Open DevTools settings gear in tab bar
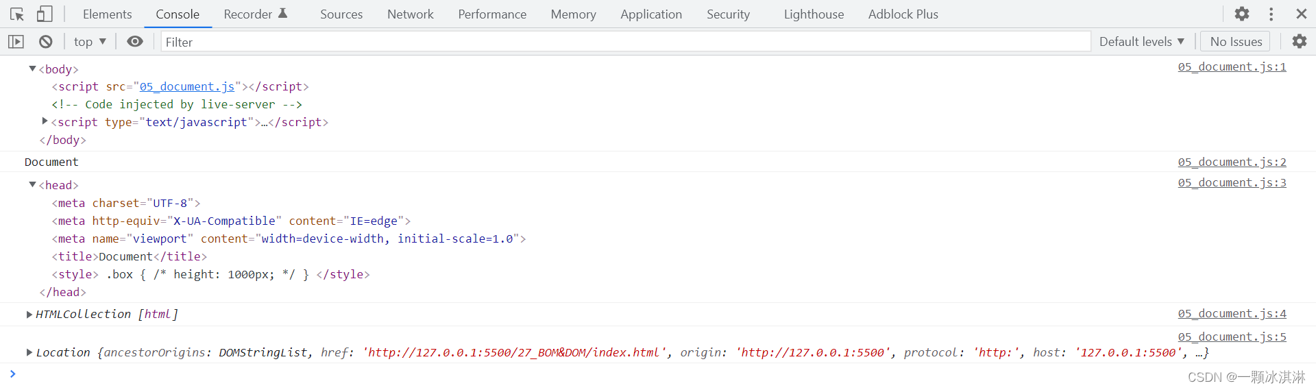 (x=1242, y=14)
